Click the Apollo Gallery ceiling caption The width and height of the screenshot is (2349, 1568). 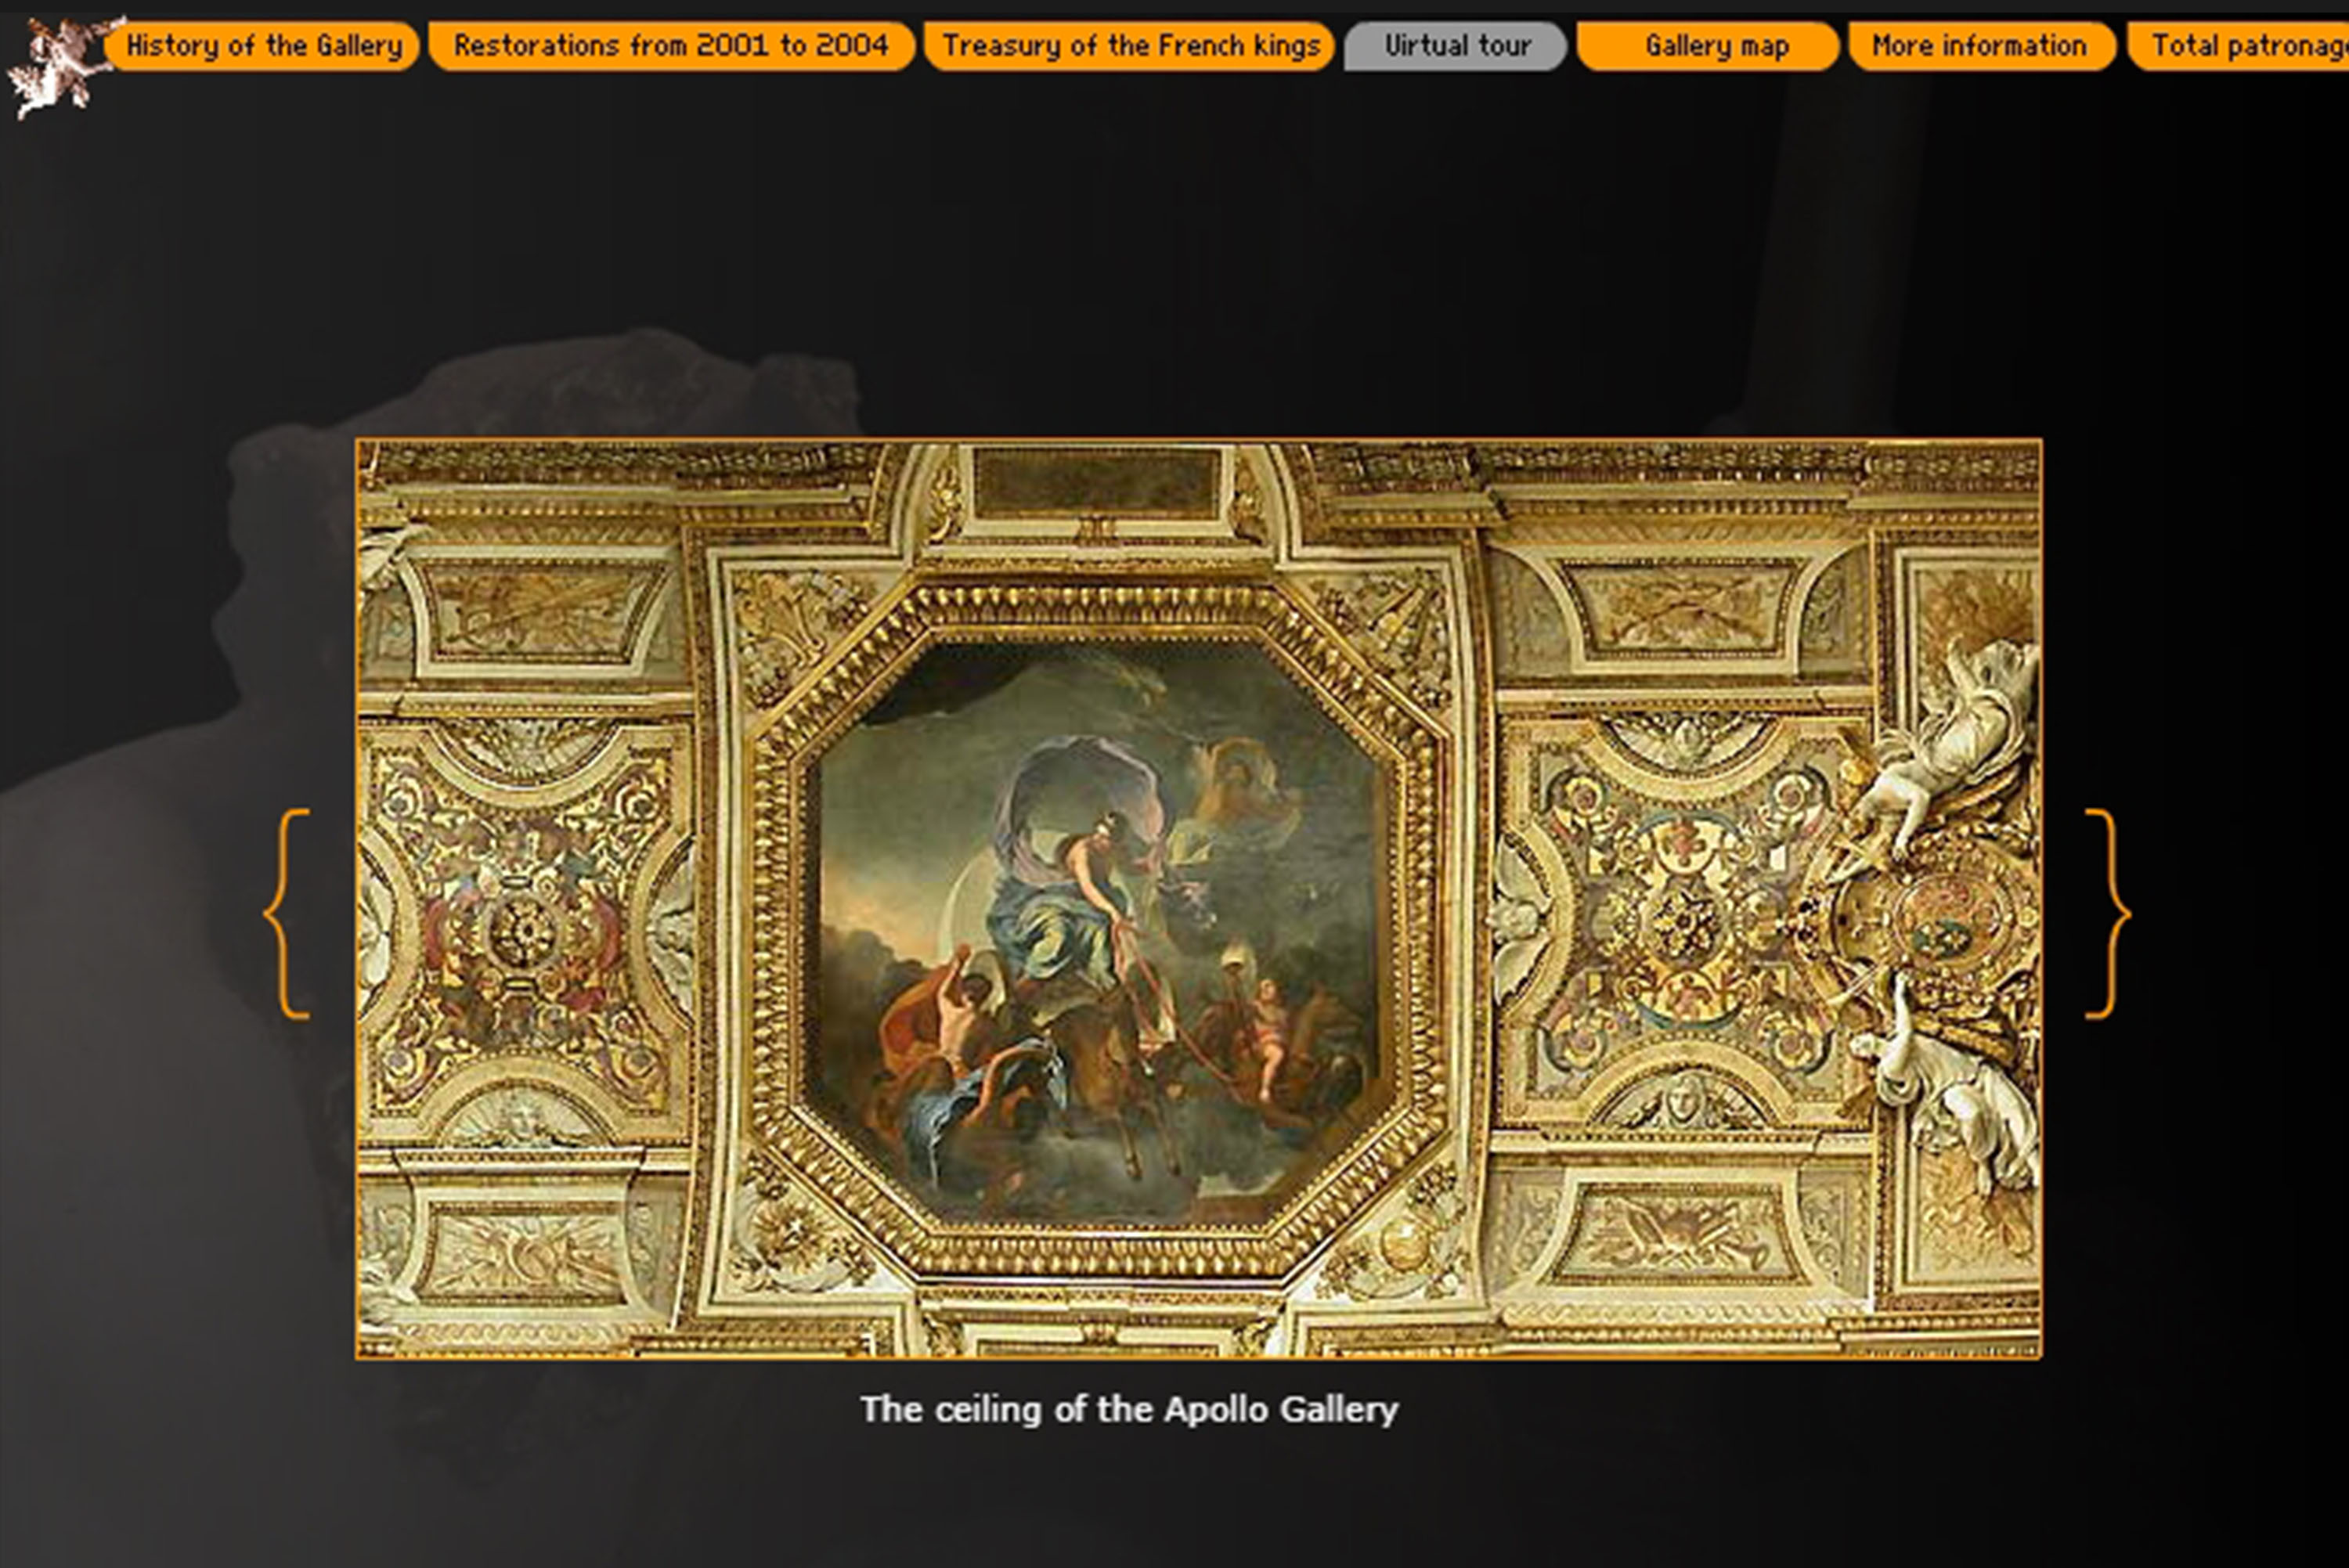(1129, 1410)
